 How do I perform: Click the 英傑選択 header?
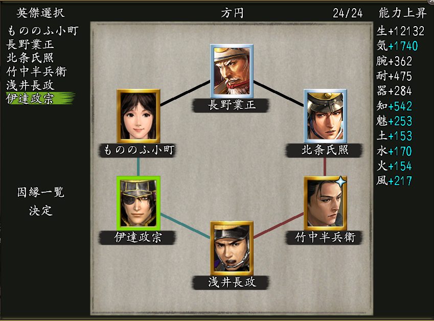tap(41, 13)
